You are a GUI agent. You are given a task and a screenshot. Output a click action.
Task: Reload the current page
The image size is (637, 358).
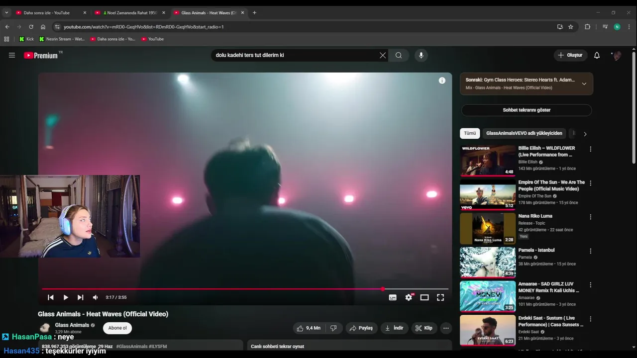pos(31,27)
